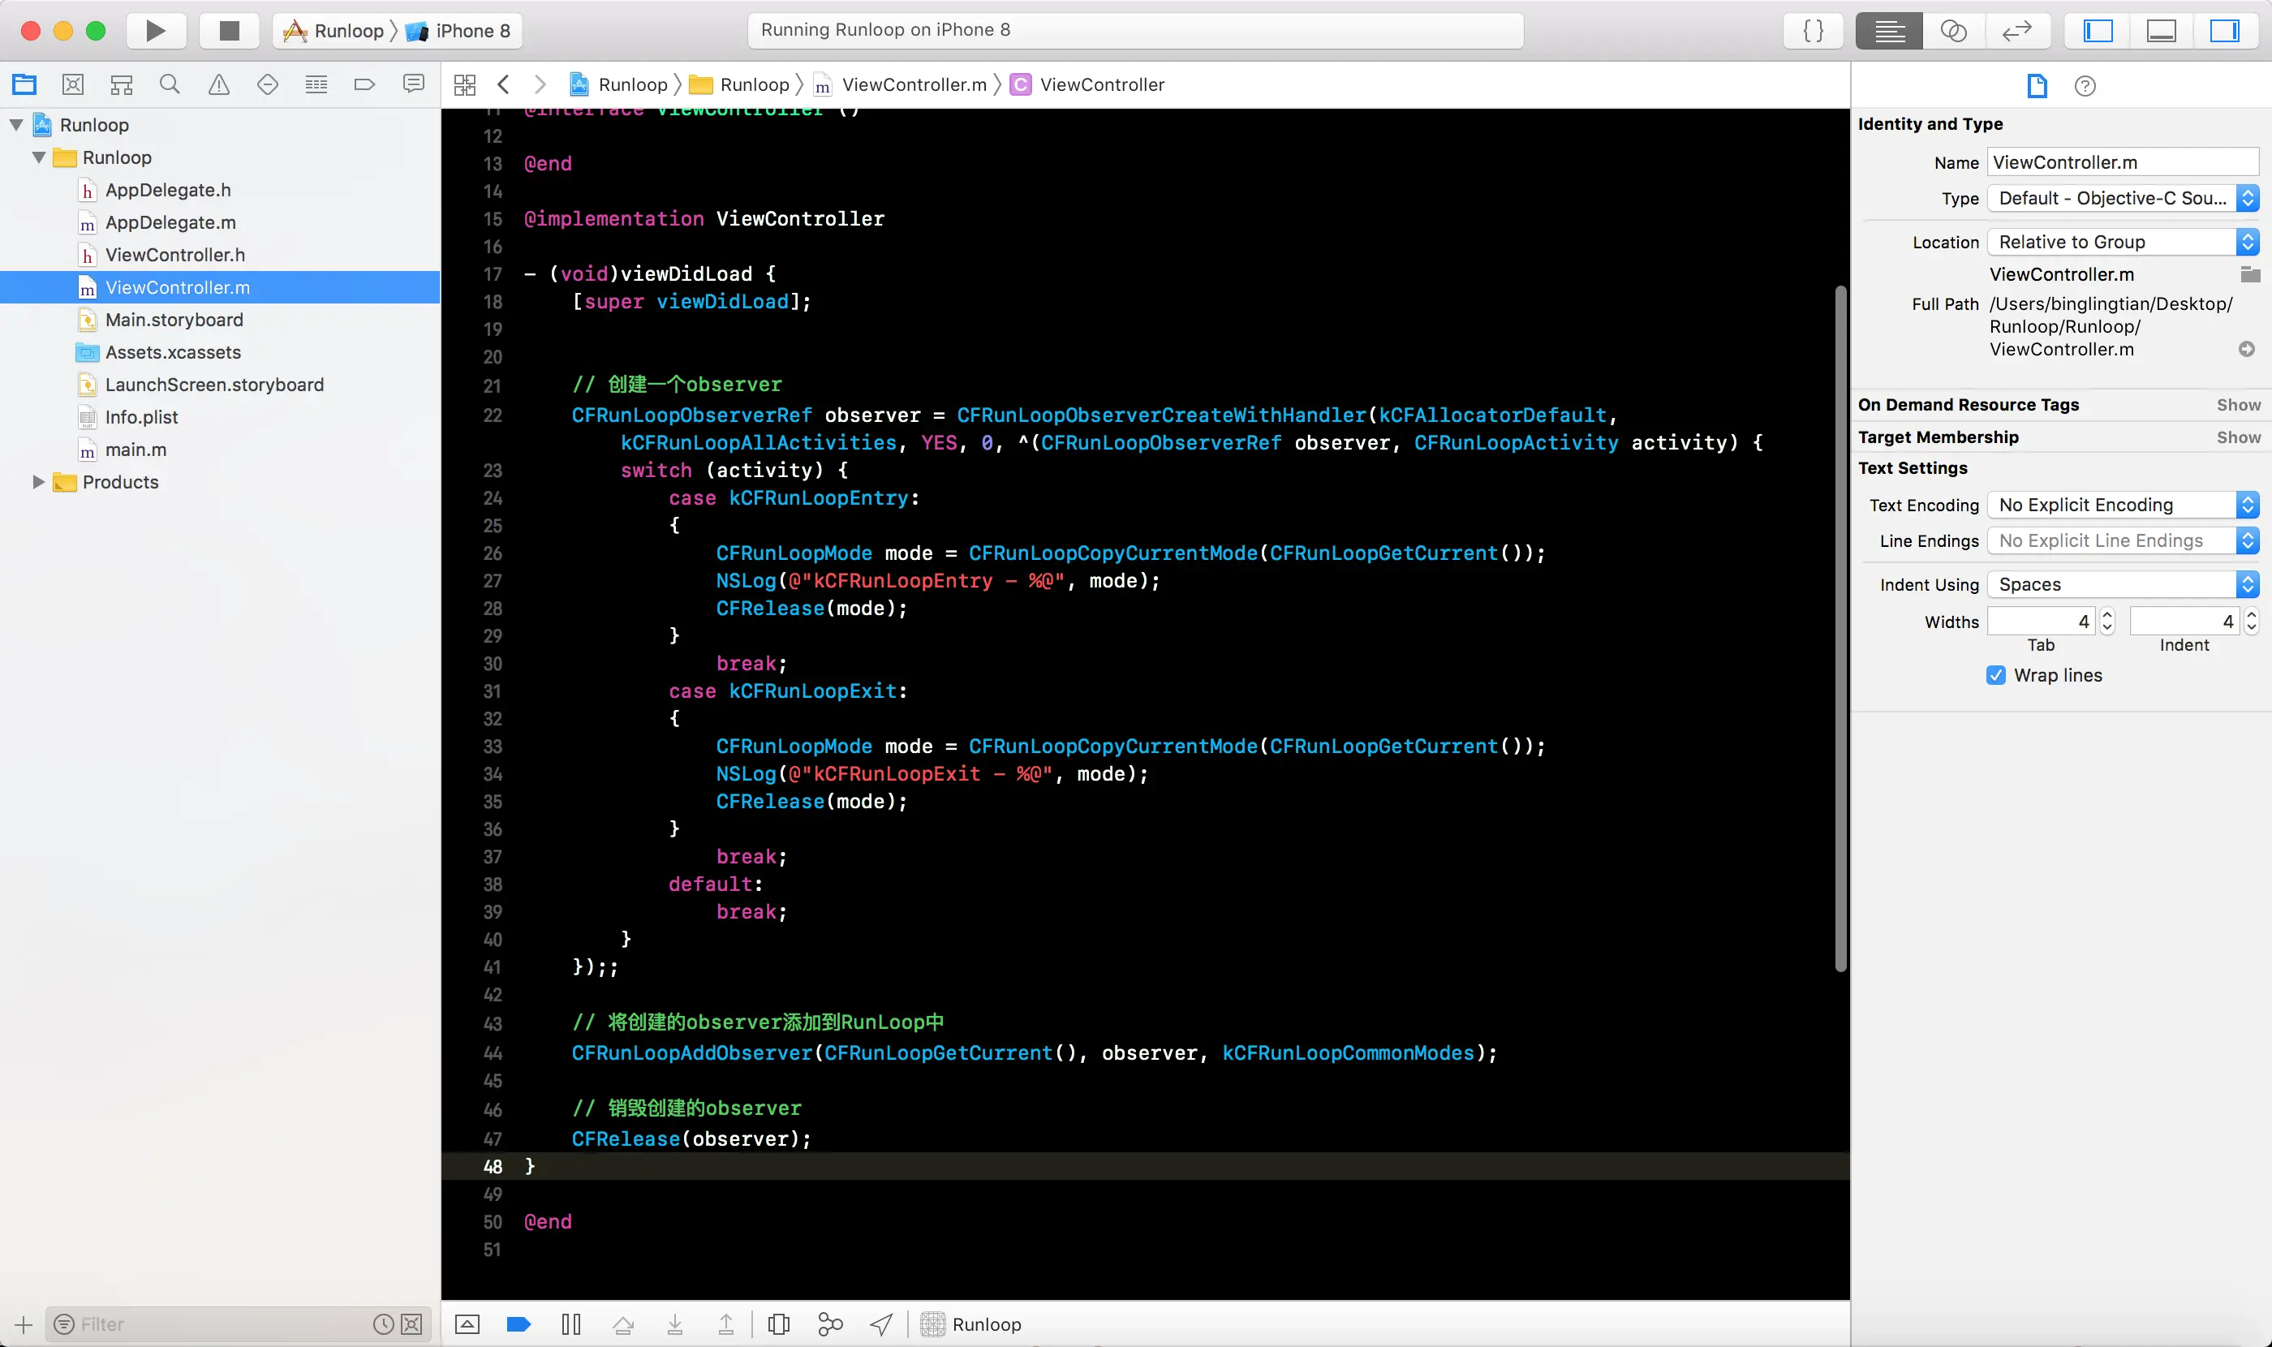Select Main.storyboard in the file tree
2272x1347 pixels.
pyautogui.click(x=174, y=320)
